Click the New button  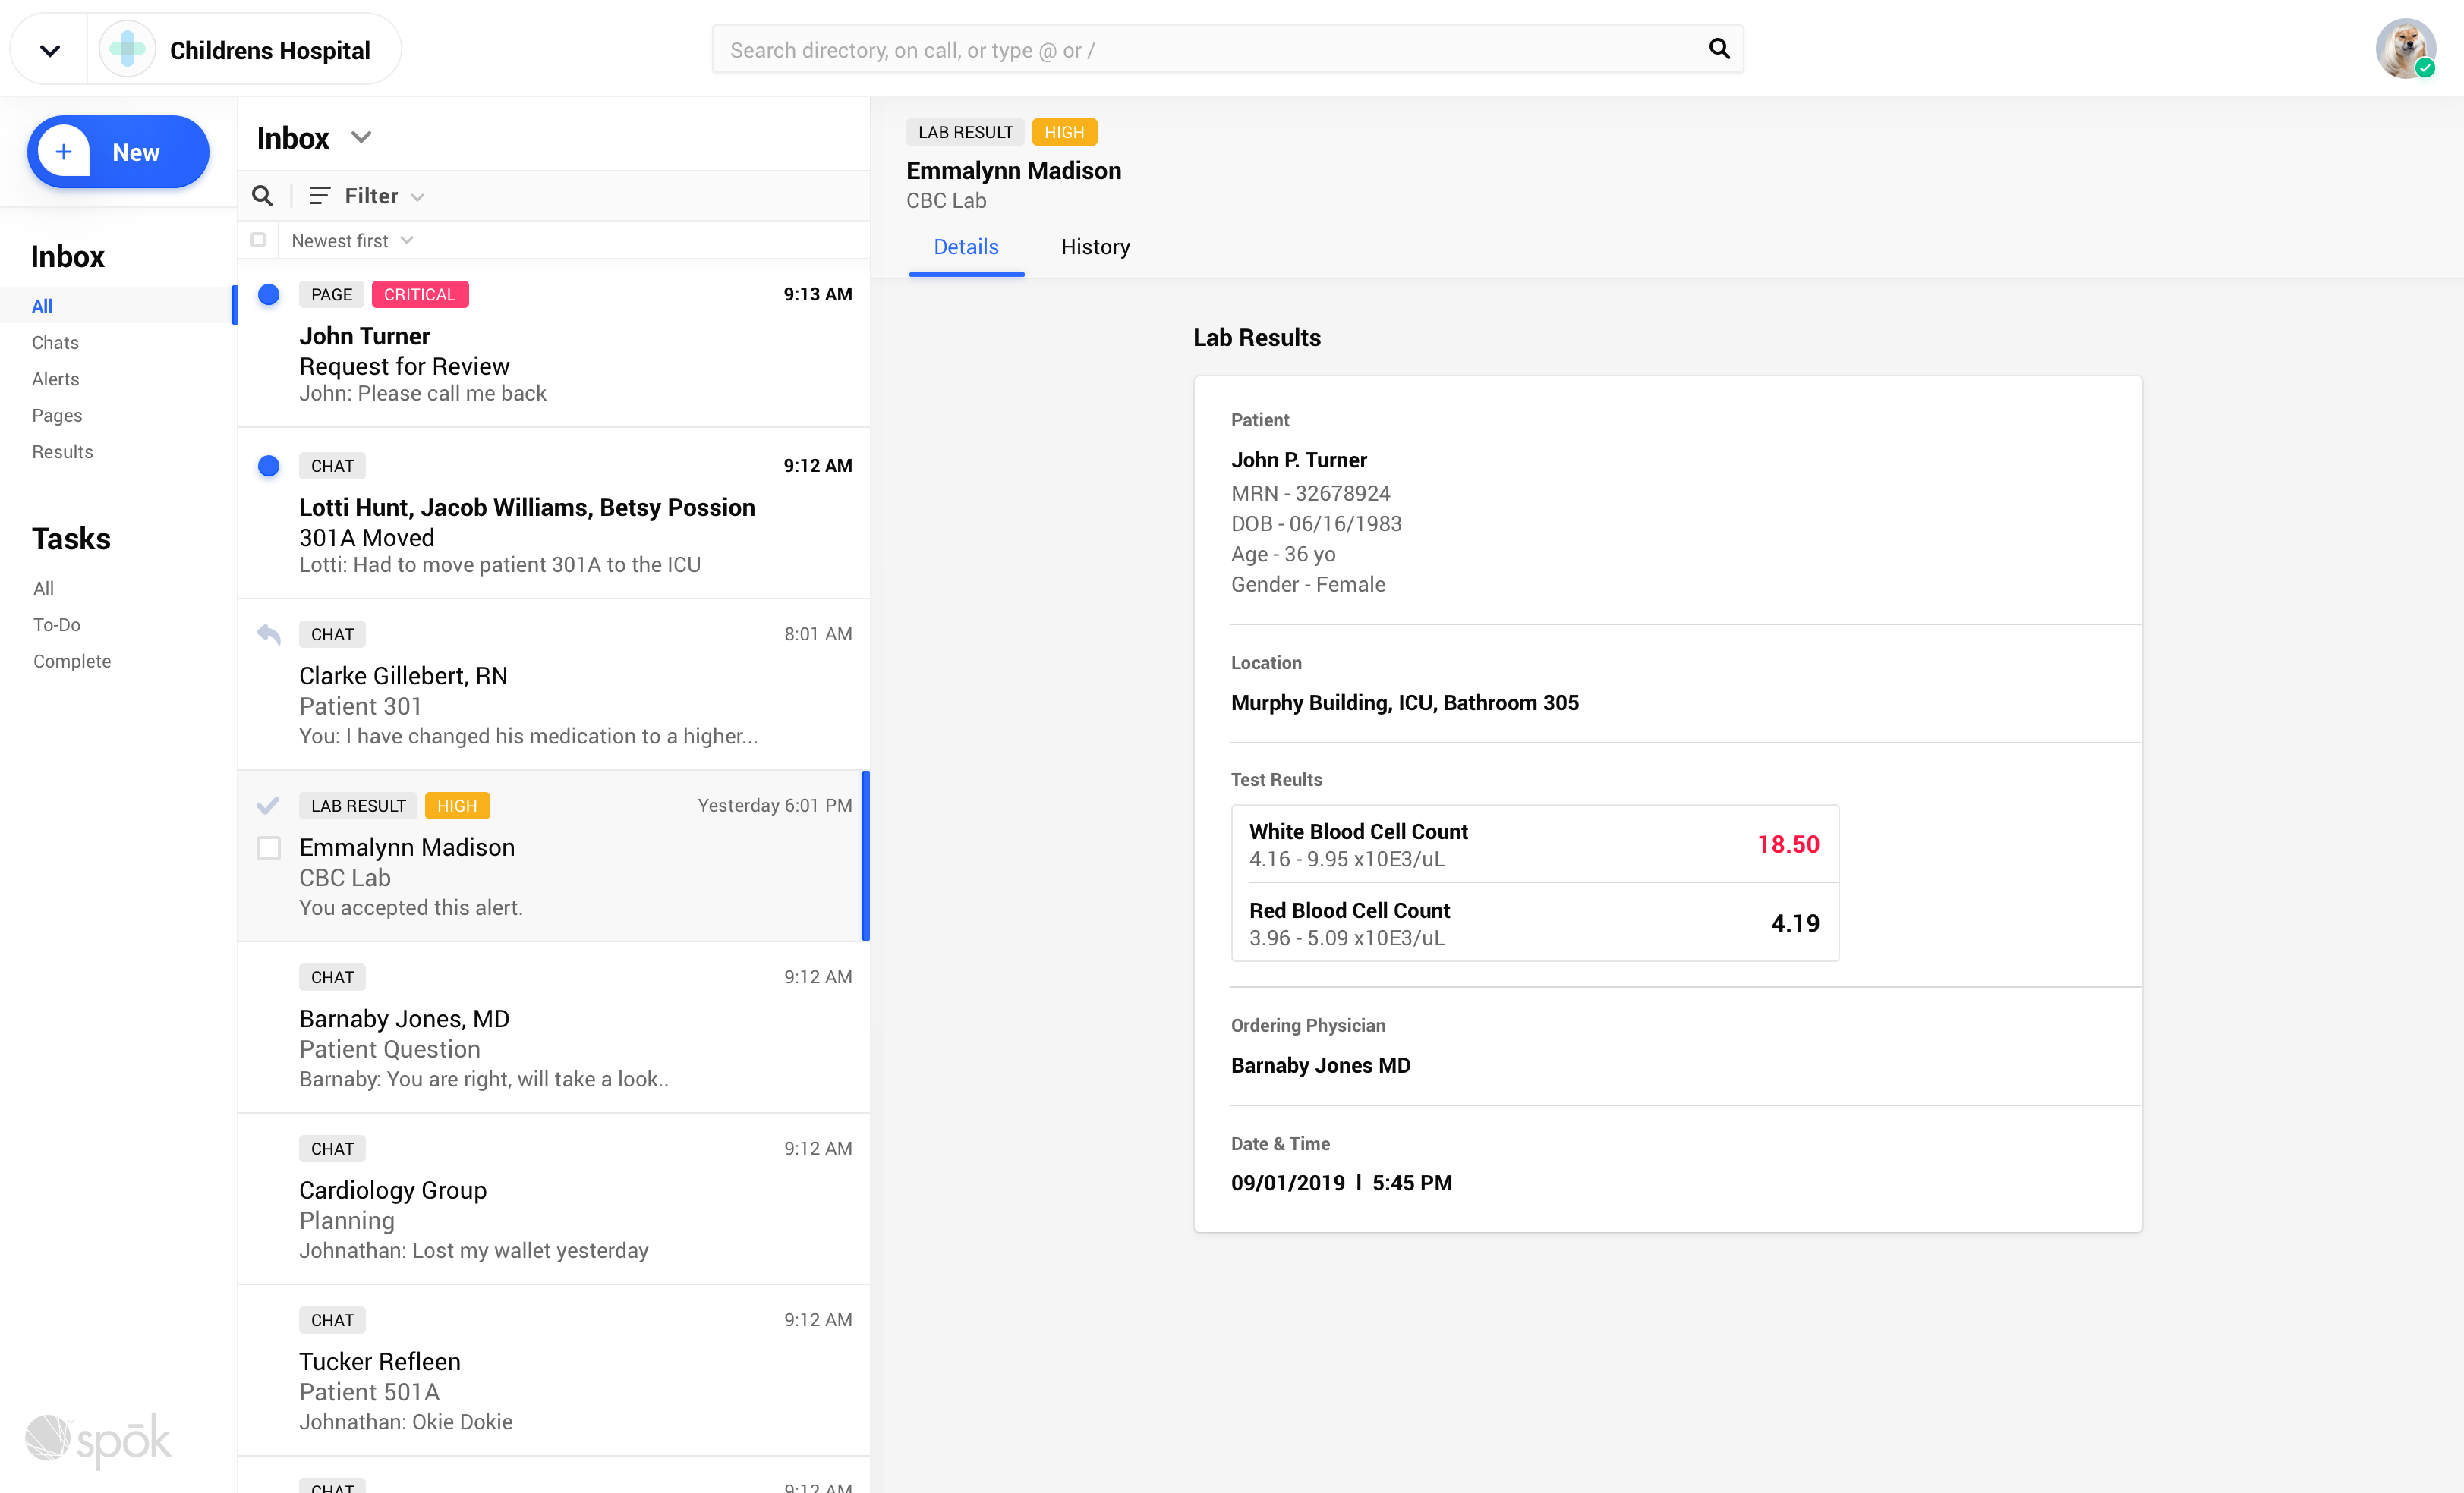click(x=118, y=152)
